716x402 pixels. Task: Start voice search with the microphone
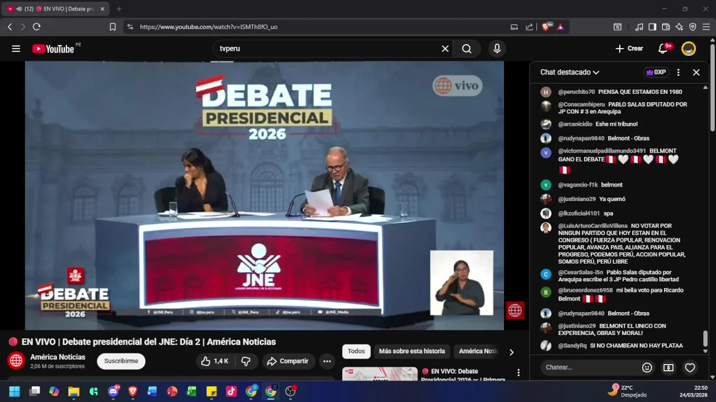[x=497, y=49]
